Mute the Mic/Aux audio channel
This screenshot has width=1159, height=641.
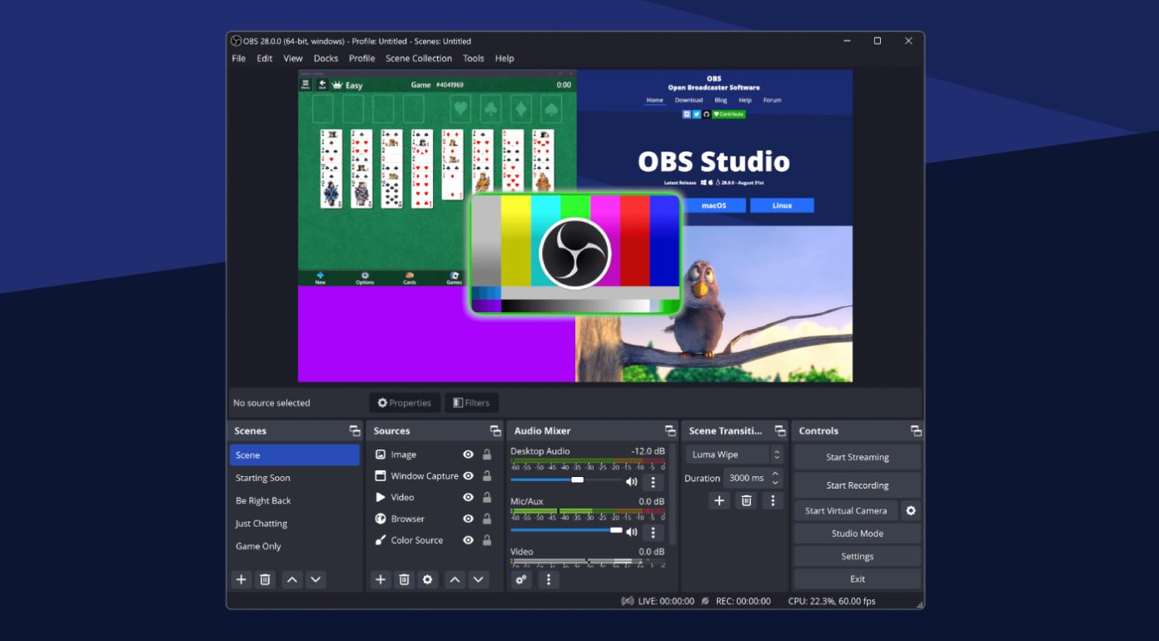(x=631, y=532)
